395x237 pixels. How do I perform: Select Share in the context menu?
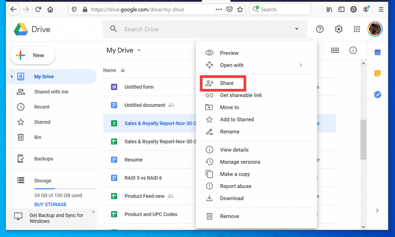coord(256,83)
